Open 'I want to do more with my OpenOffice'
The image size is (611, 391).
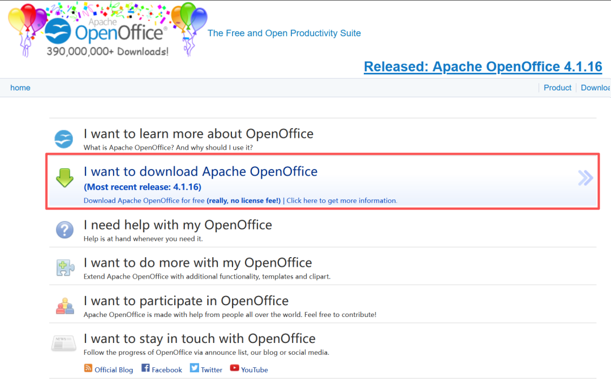[x=197, y=263]
